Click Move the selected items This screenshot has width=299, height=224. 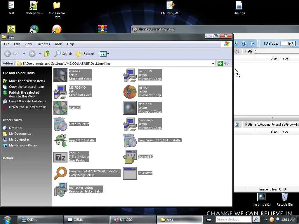pyautogui.click(x=27, y=81)
